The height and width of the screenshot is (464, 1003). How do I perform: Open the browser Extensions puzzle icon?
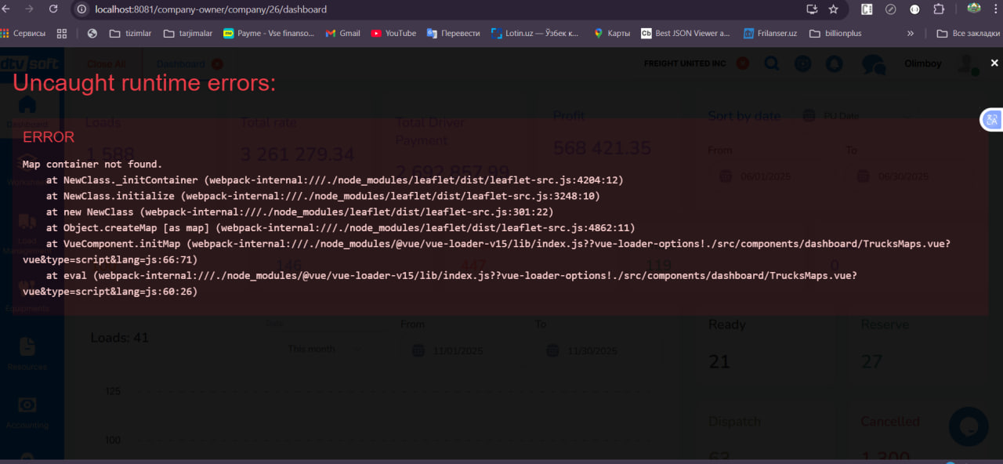click(x=939, y=9)
